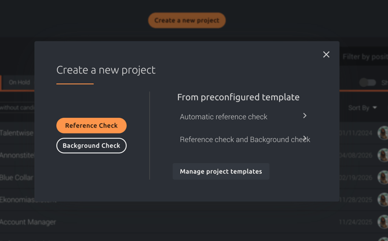Image resolution: width=388 pixels, height=241 pixels.
Task: Click avatar on the 02/19/2026 row
Action: tap(383, 177)
